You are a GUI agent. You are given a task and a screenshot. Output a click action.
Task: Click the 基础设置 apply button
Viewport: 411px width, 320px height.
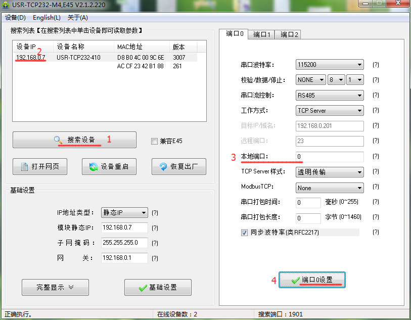(158, 288)
